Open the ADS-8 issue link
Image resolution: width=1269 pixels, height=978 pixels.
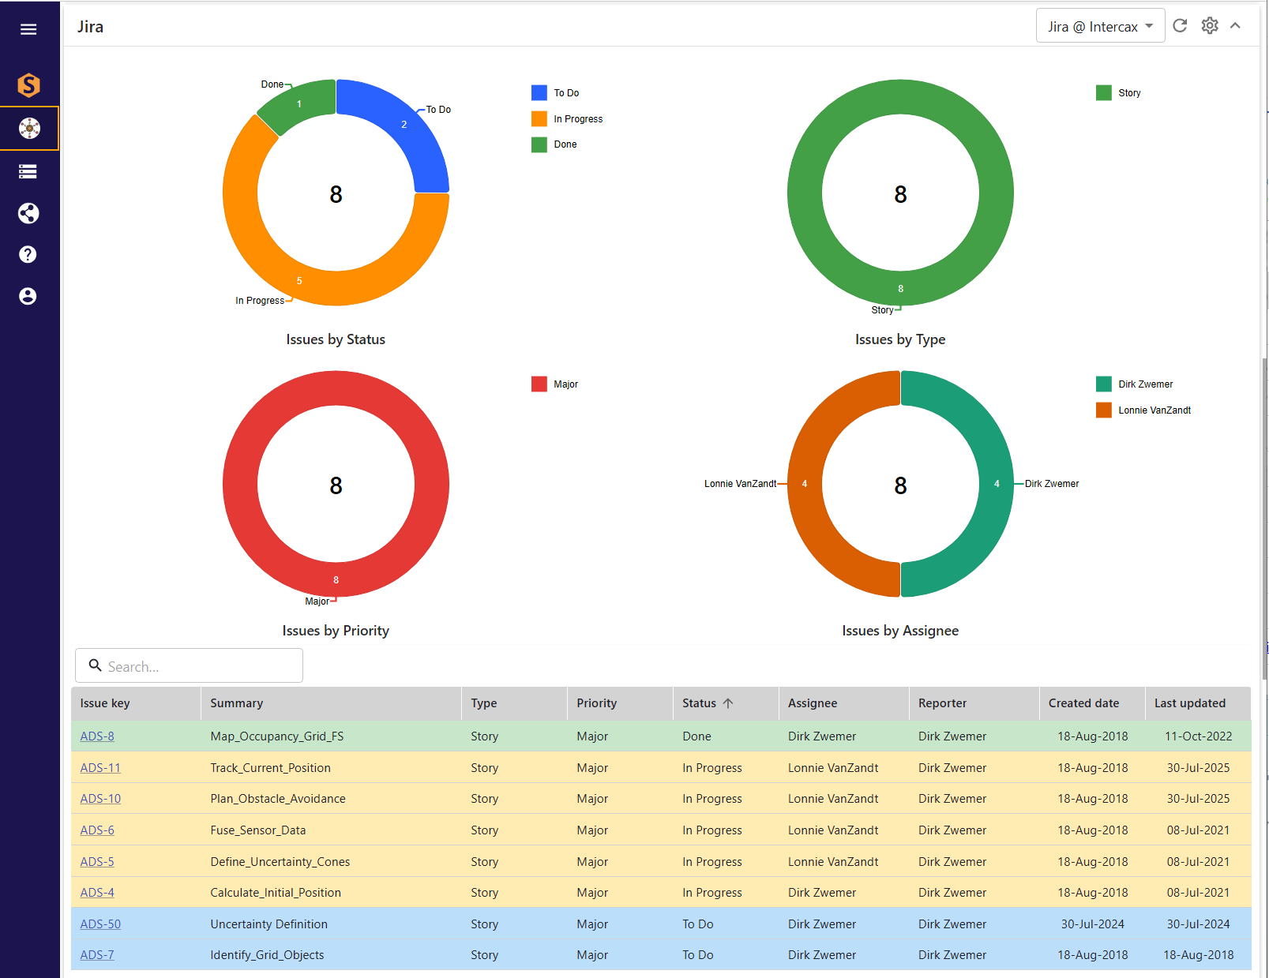point(97,736)
